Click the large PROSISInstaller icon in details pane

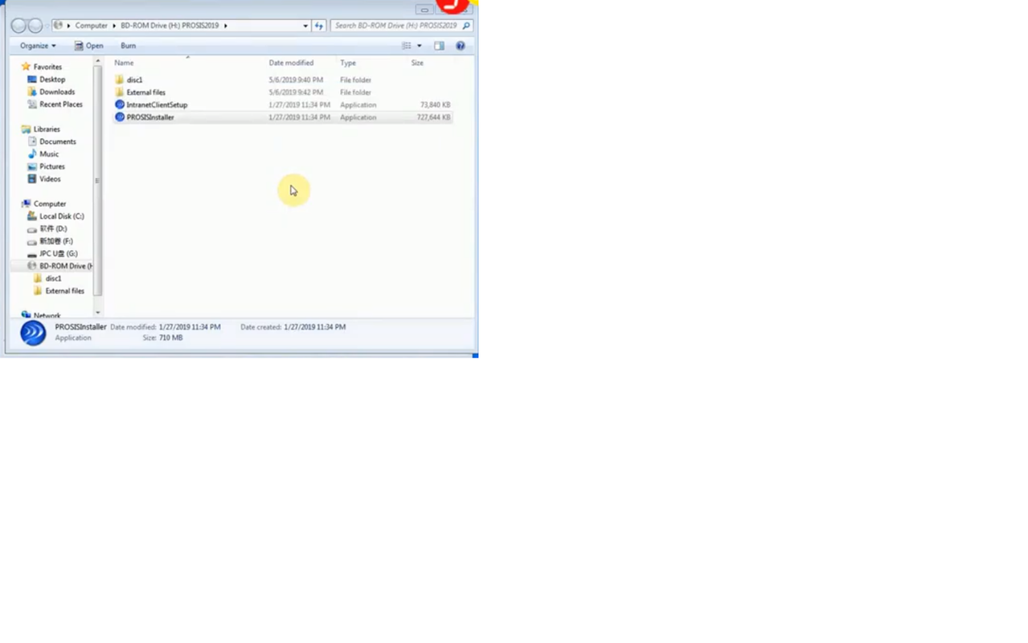click(33, 333)
